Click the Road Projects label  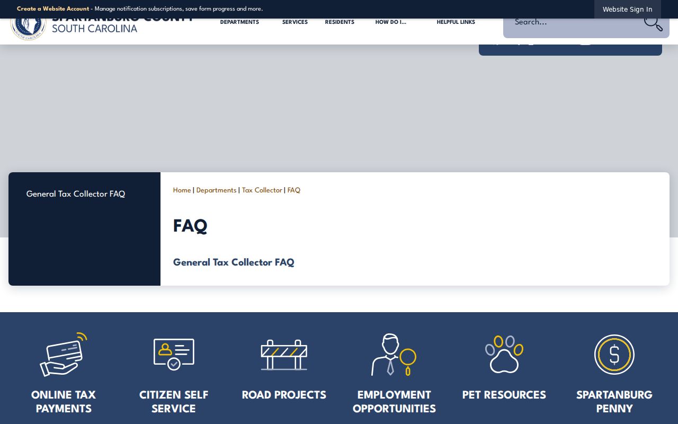point(284,395)
